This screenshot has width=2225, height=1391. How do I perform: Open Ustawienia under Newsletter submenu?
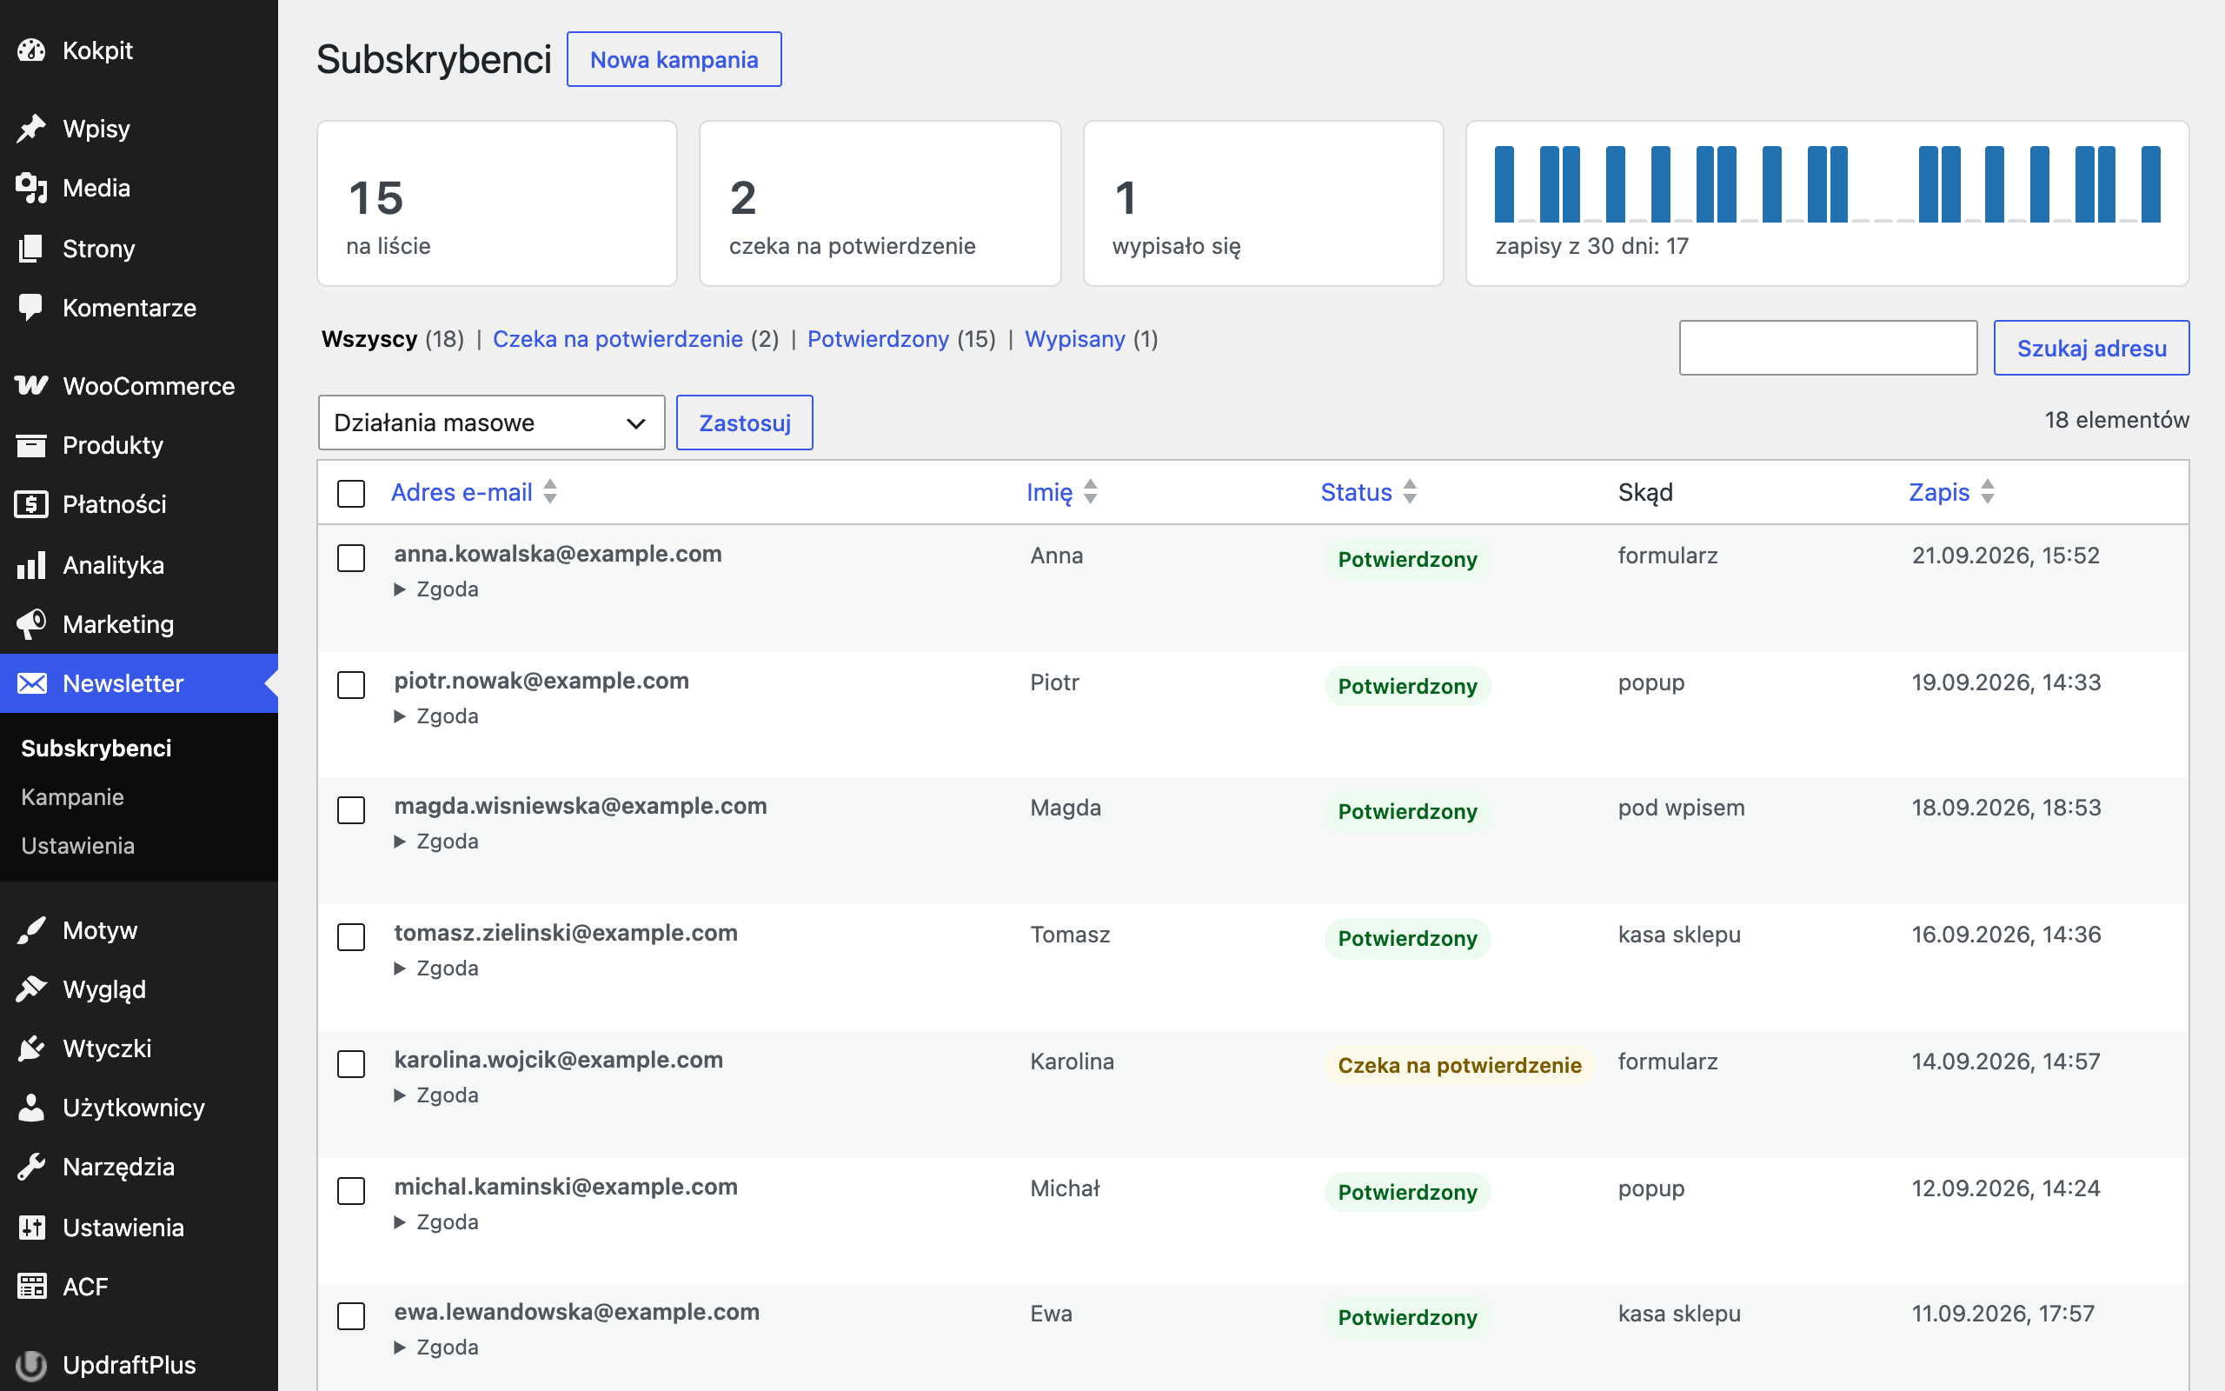click(x=78, y=845)
